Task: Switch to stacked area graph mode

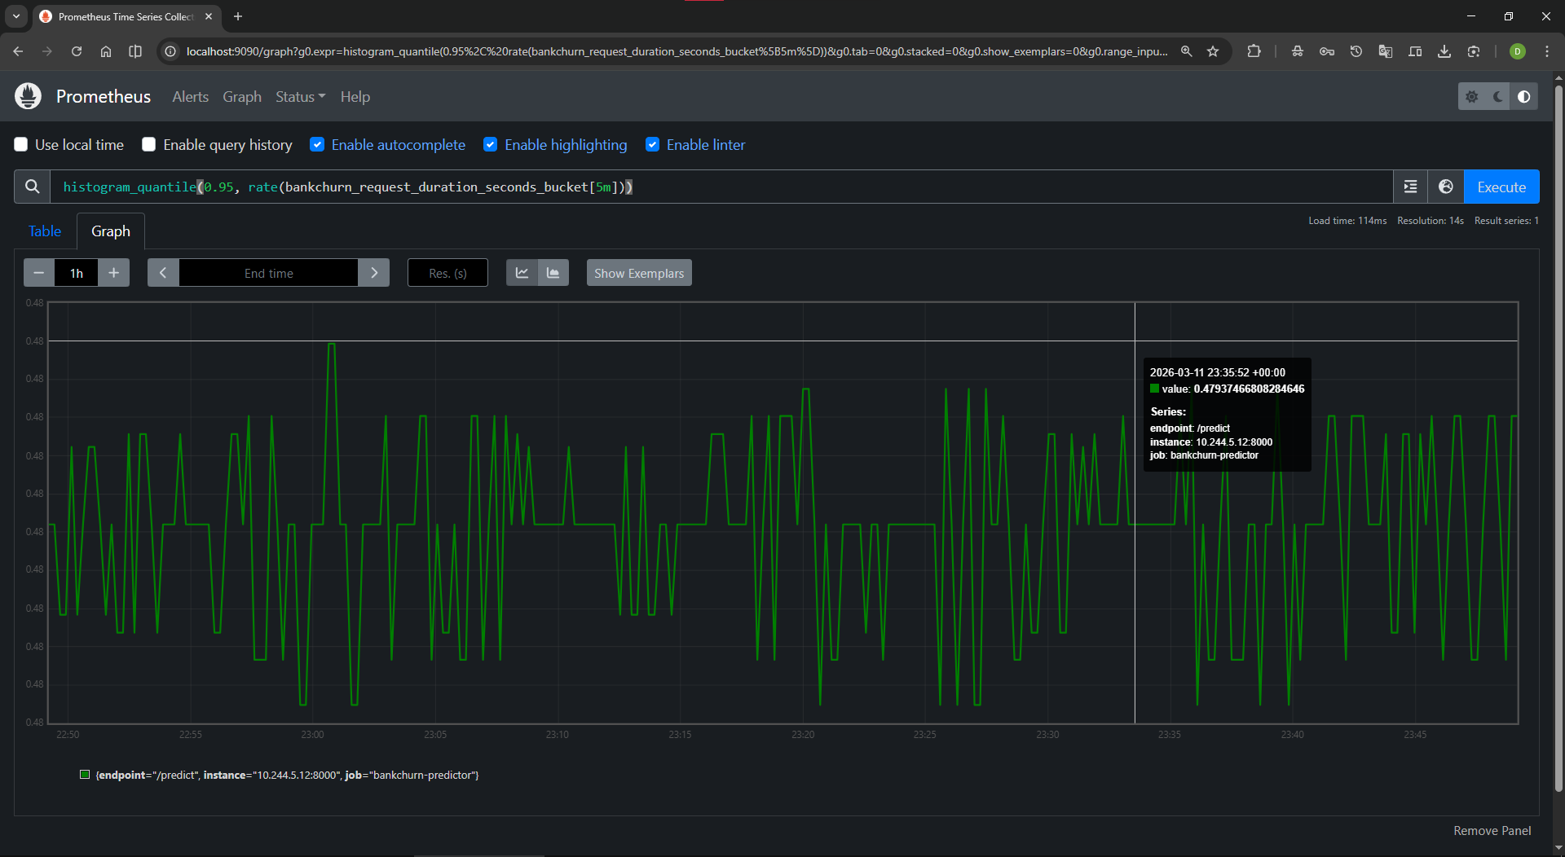Action: tap(553, 273)
